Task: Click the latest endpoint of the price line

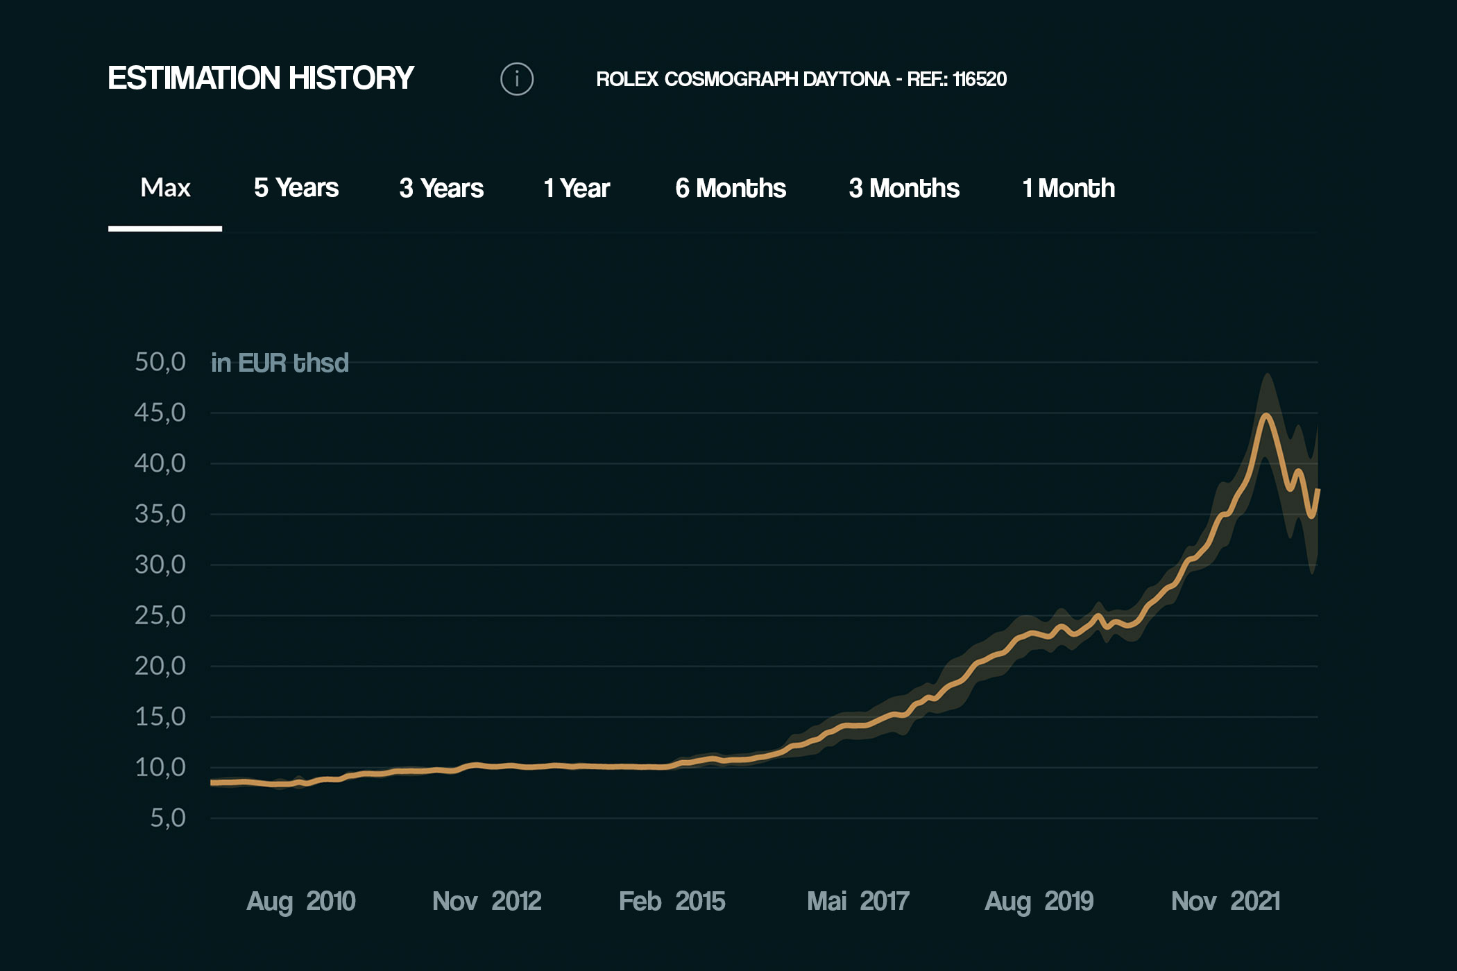Action: [1317, 491]
